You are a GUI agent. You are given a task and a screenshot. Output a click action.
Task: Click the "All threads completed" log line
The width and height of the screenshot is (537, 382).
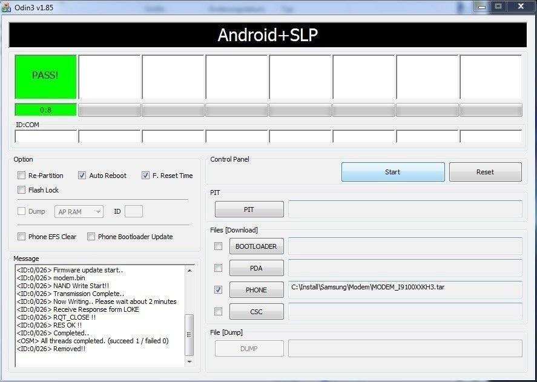93,341
